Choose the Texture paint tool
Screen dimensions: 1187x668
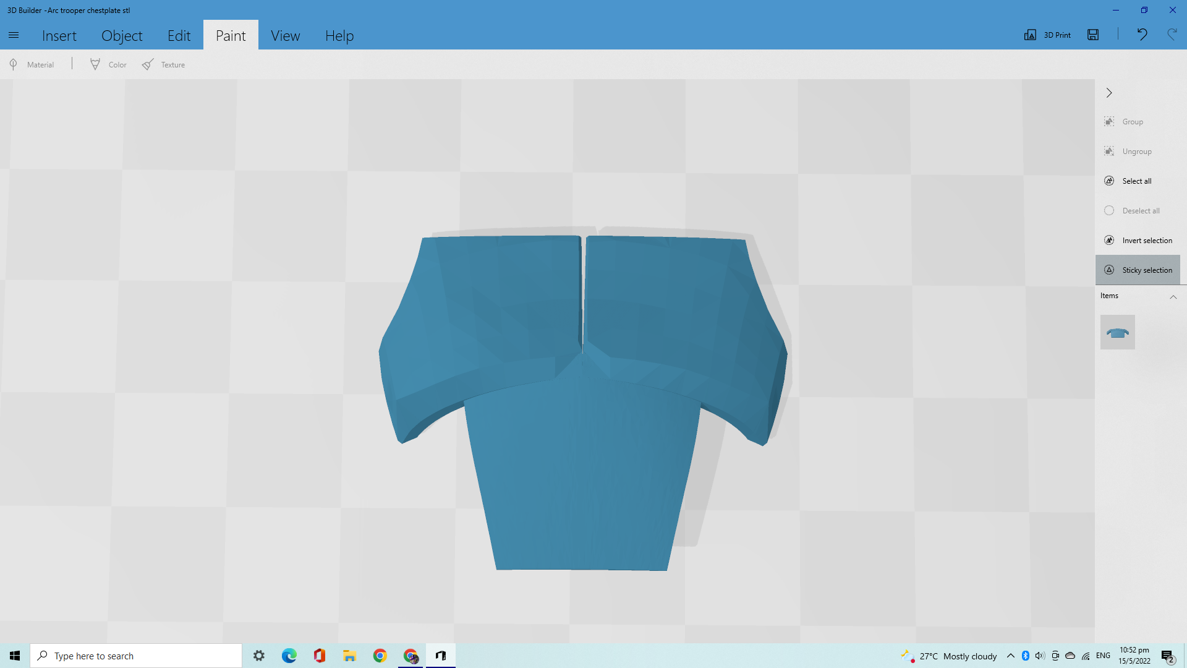pos(164,64)
